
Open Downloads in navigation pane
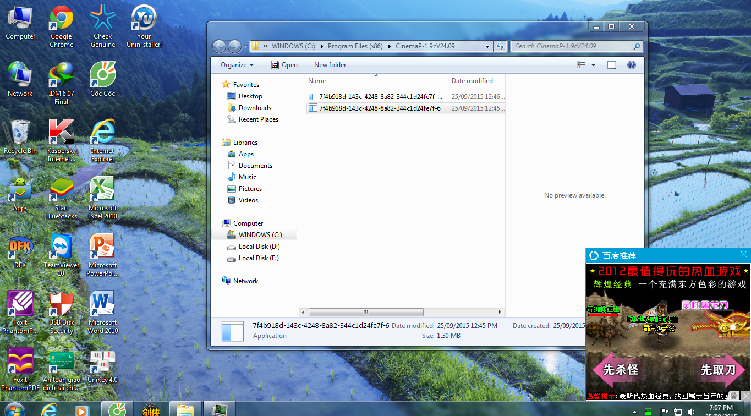pyautogui.click(x=255, y=108)
